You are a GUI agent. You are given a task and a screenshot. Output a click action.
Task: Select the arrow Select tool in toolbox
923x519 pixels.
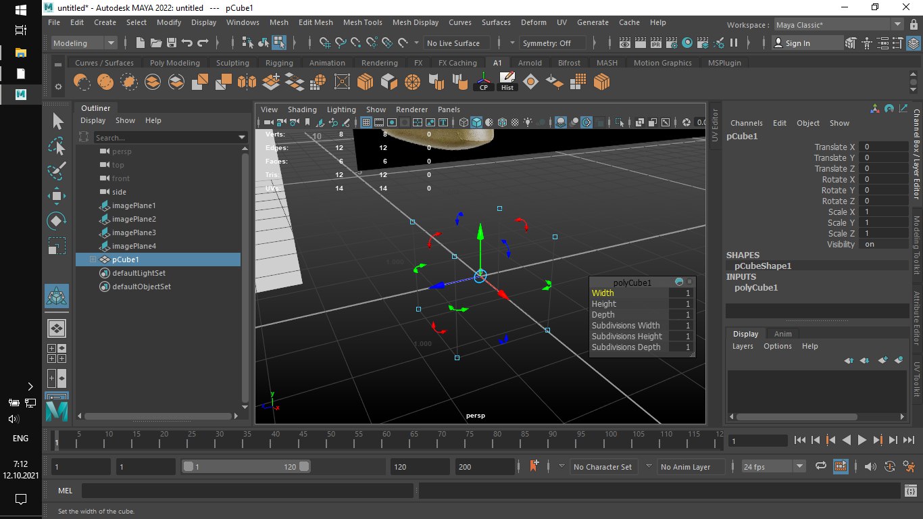(x=57, y=122)
